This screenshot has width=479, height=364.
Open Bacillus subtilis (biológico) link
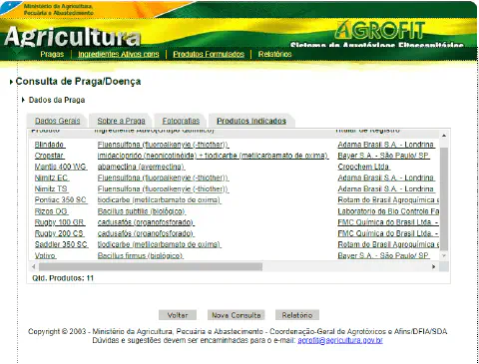(142, 211)
